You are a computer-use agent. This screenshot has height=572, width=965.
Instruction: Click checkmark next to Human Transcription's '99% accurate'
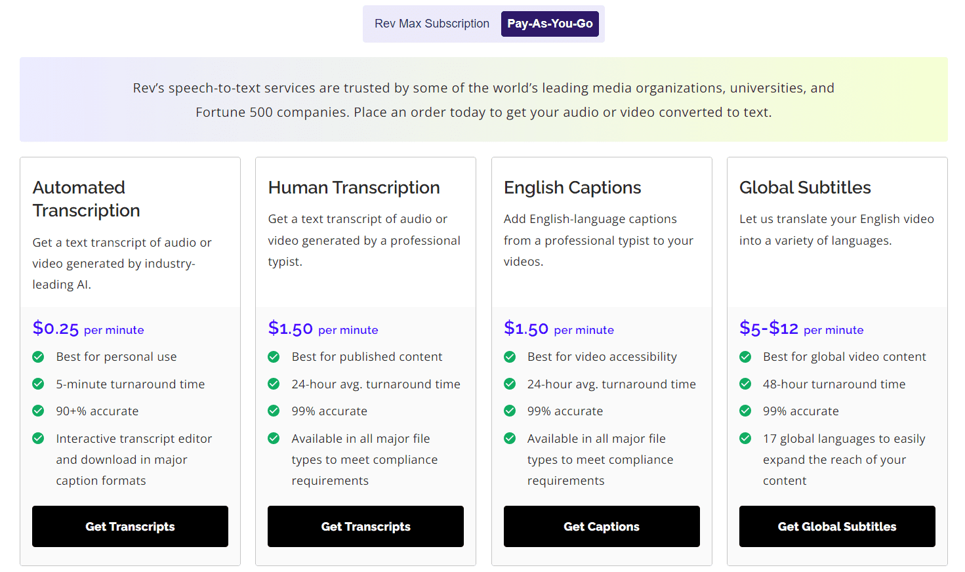pos(274,411)
